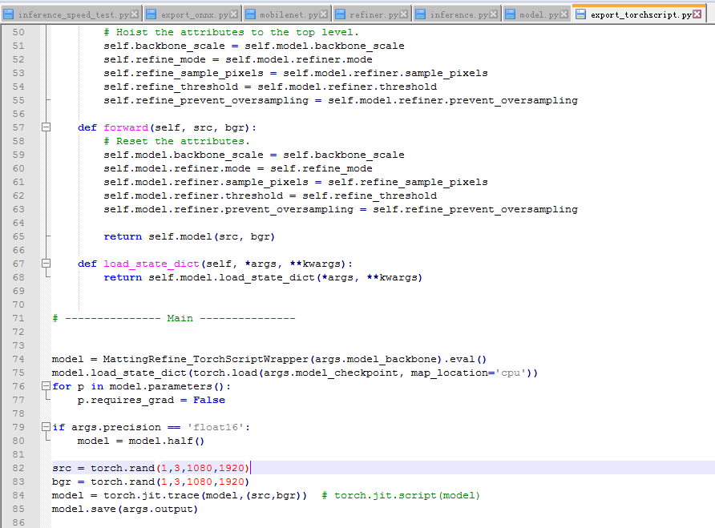Click 'model.save(args.output)' on line 85
This screenshot has width=715, height=528.
(125, 509)
